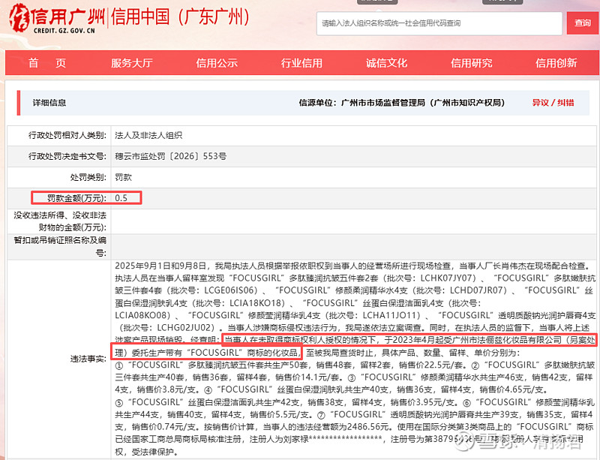Viewport: 600px width, 460px height.
Task: Click the 信源单位 广州市市场监督管理局 text
Action: pos(402,103)
